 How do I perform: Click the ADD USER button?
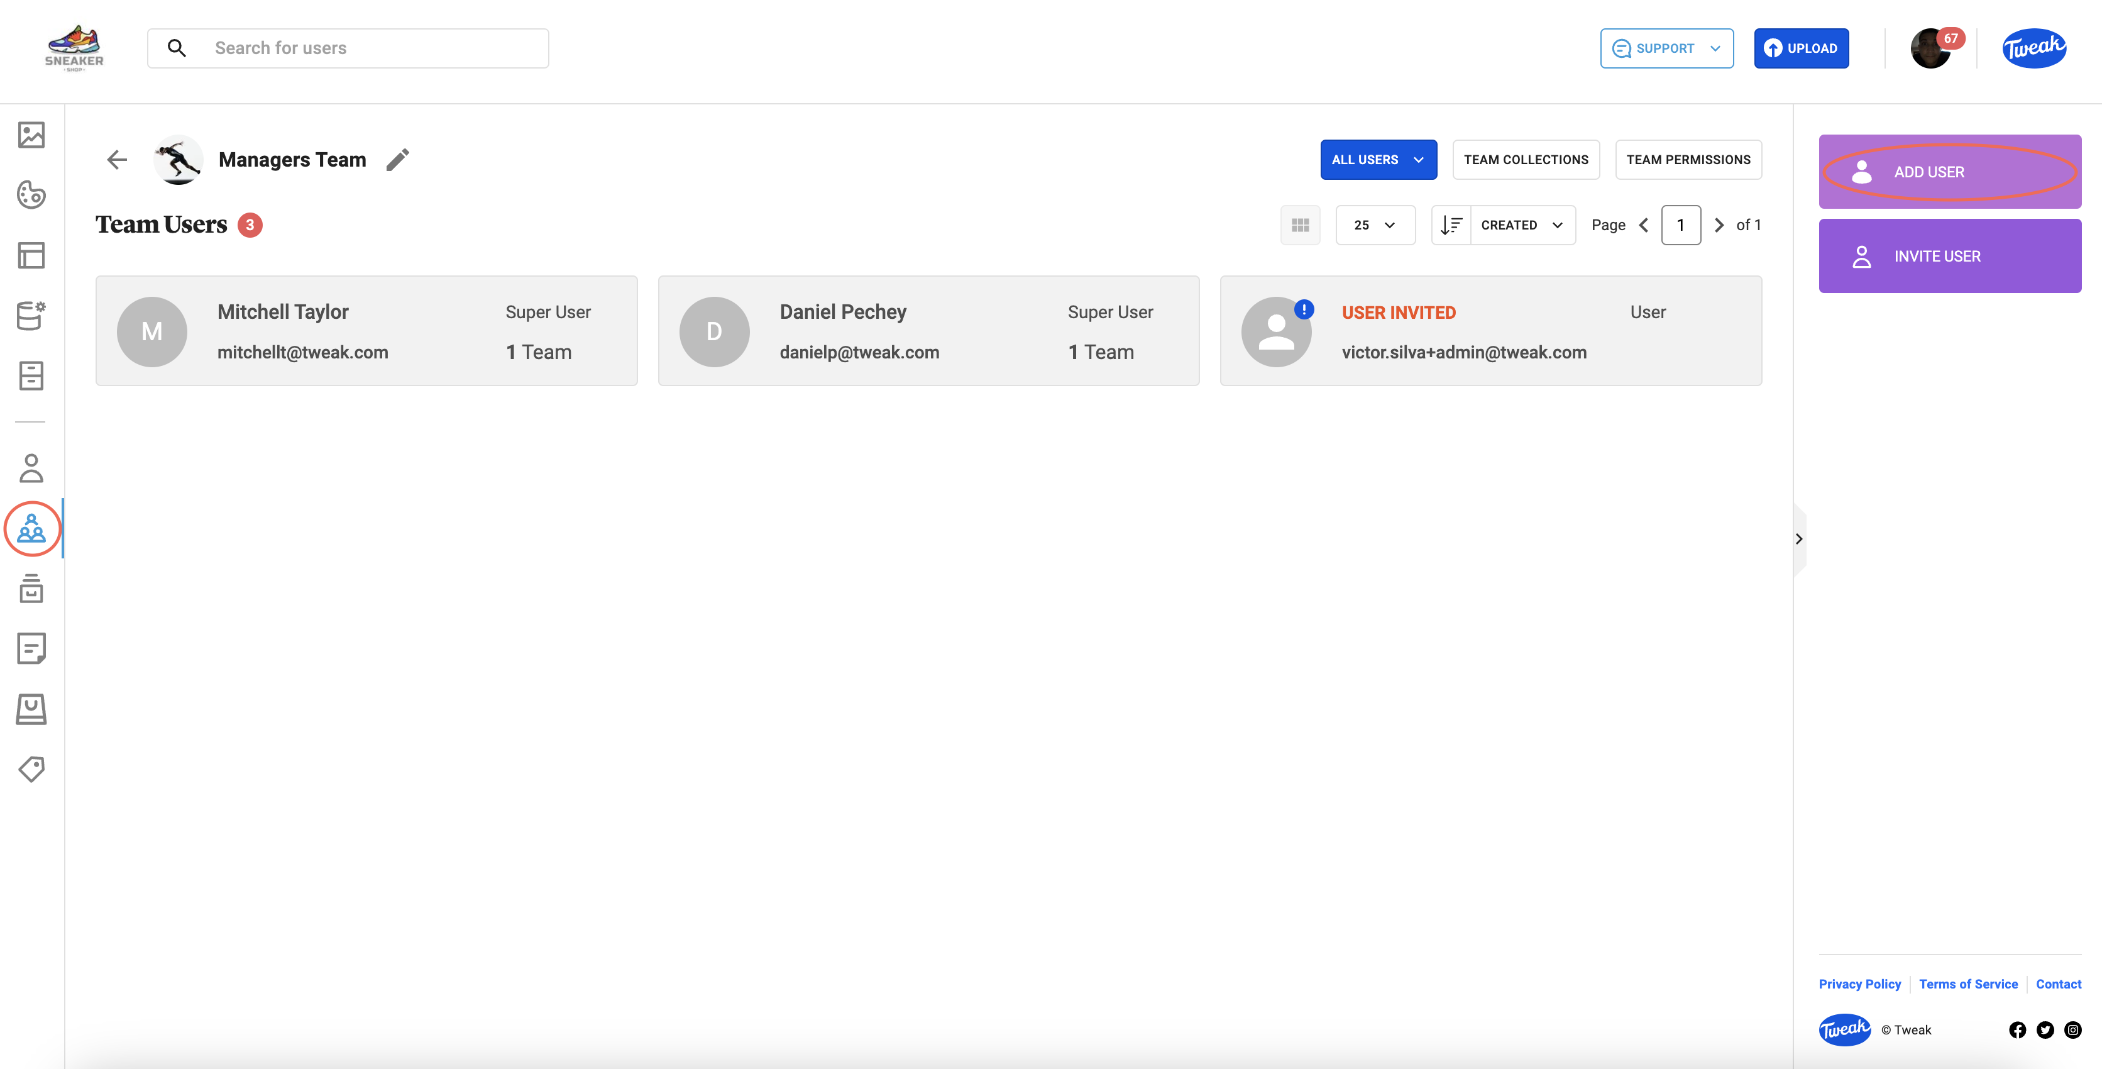coord(1949,172)
